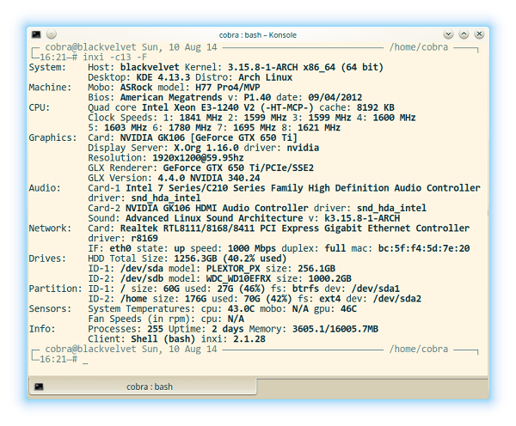This screenshot has height=426, width=516.
Task: Click memory value '3605.1/16005.7MB'
Action: coord(335,329)
